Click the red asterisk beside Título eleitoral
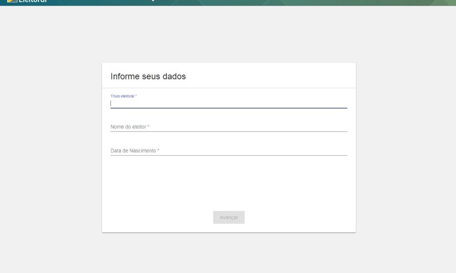Viewport: 456px width, 273px height. coord(136,96)
